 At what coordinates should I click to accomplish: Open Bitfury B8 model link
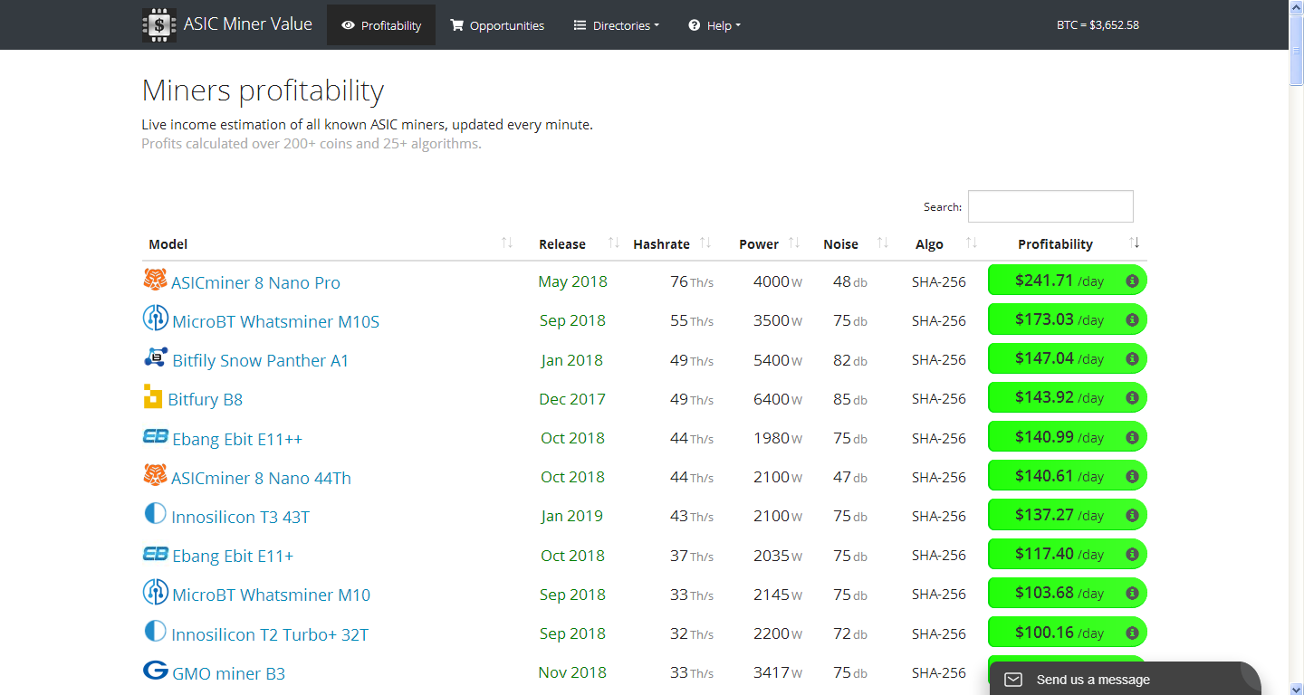(x=206, y=399)
